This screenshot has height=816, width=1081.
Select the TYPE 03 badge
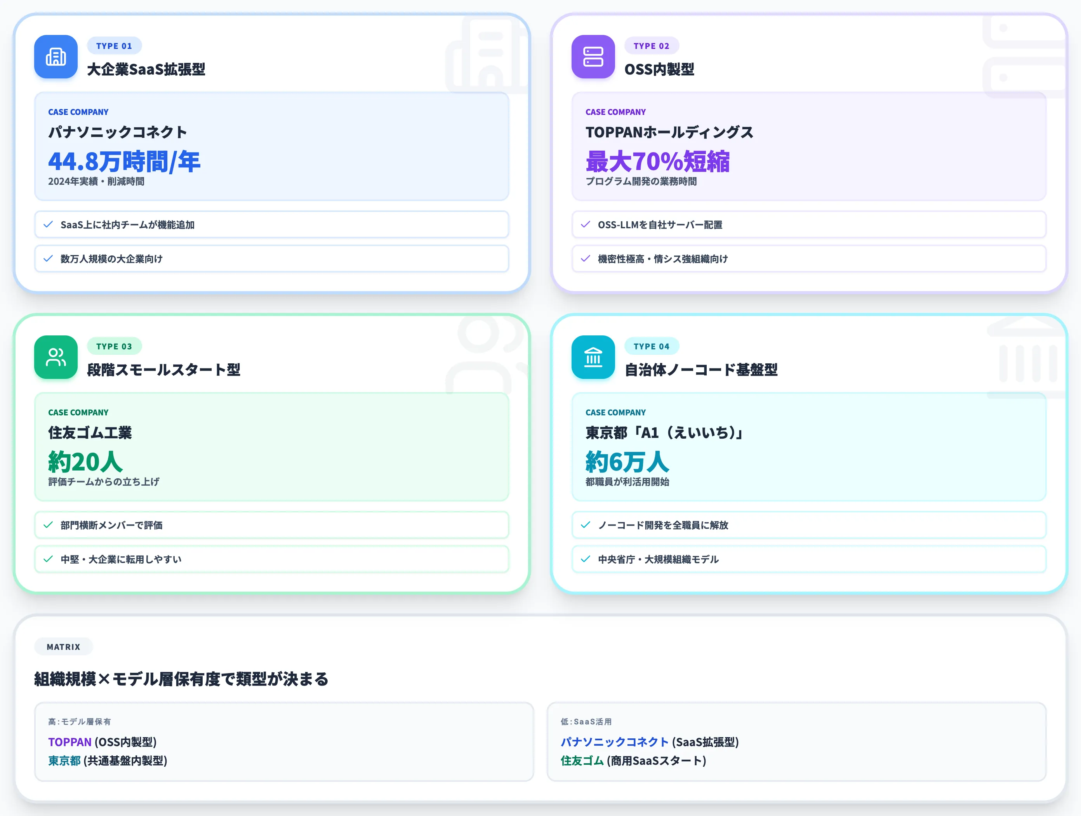115,346
